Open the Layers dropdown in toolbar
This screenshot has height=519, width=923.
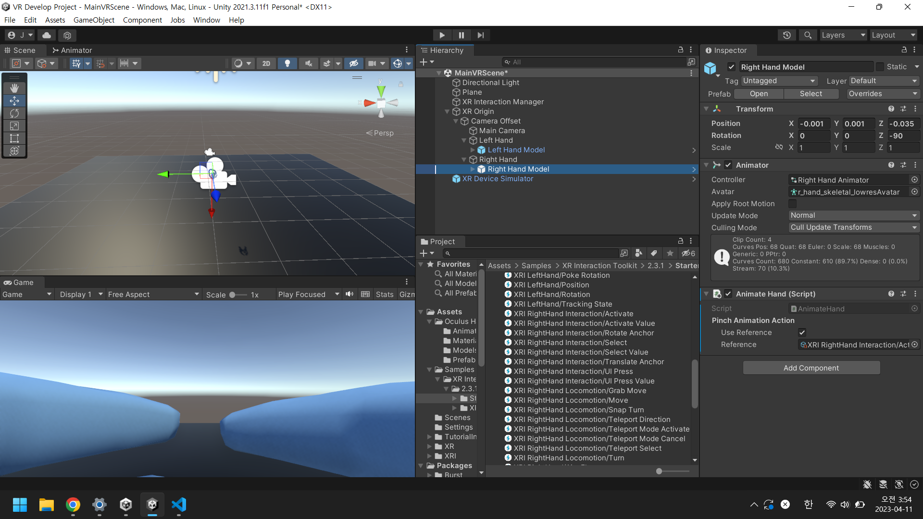coord(843,35)
